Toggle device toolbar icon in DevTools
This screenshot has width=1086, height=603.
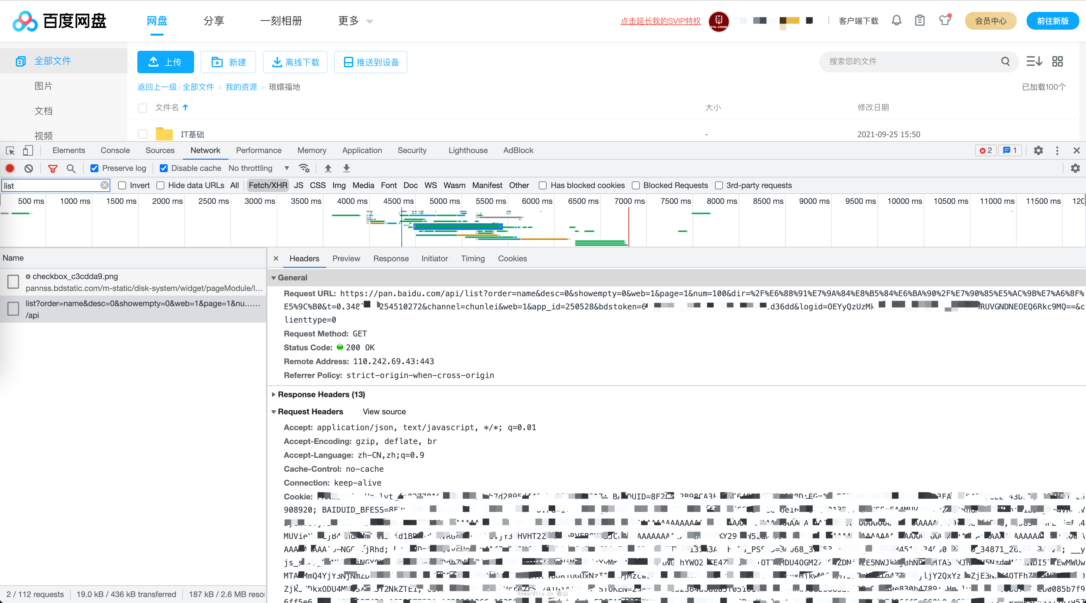coord(28,150)
